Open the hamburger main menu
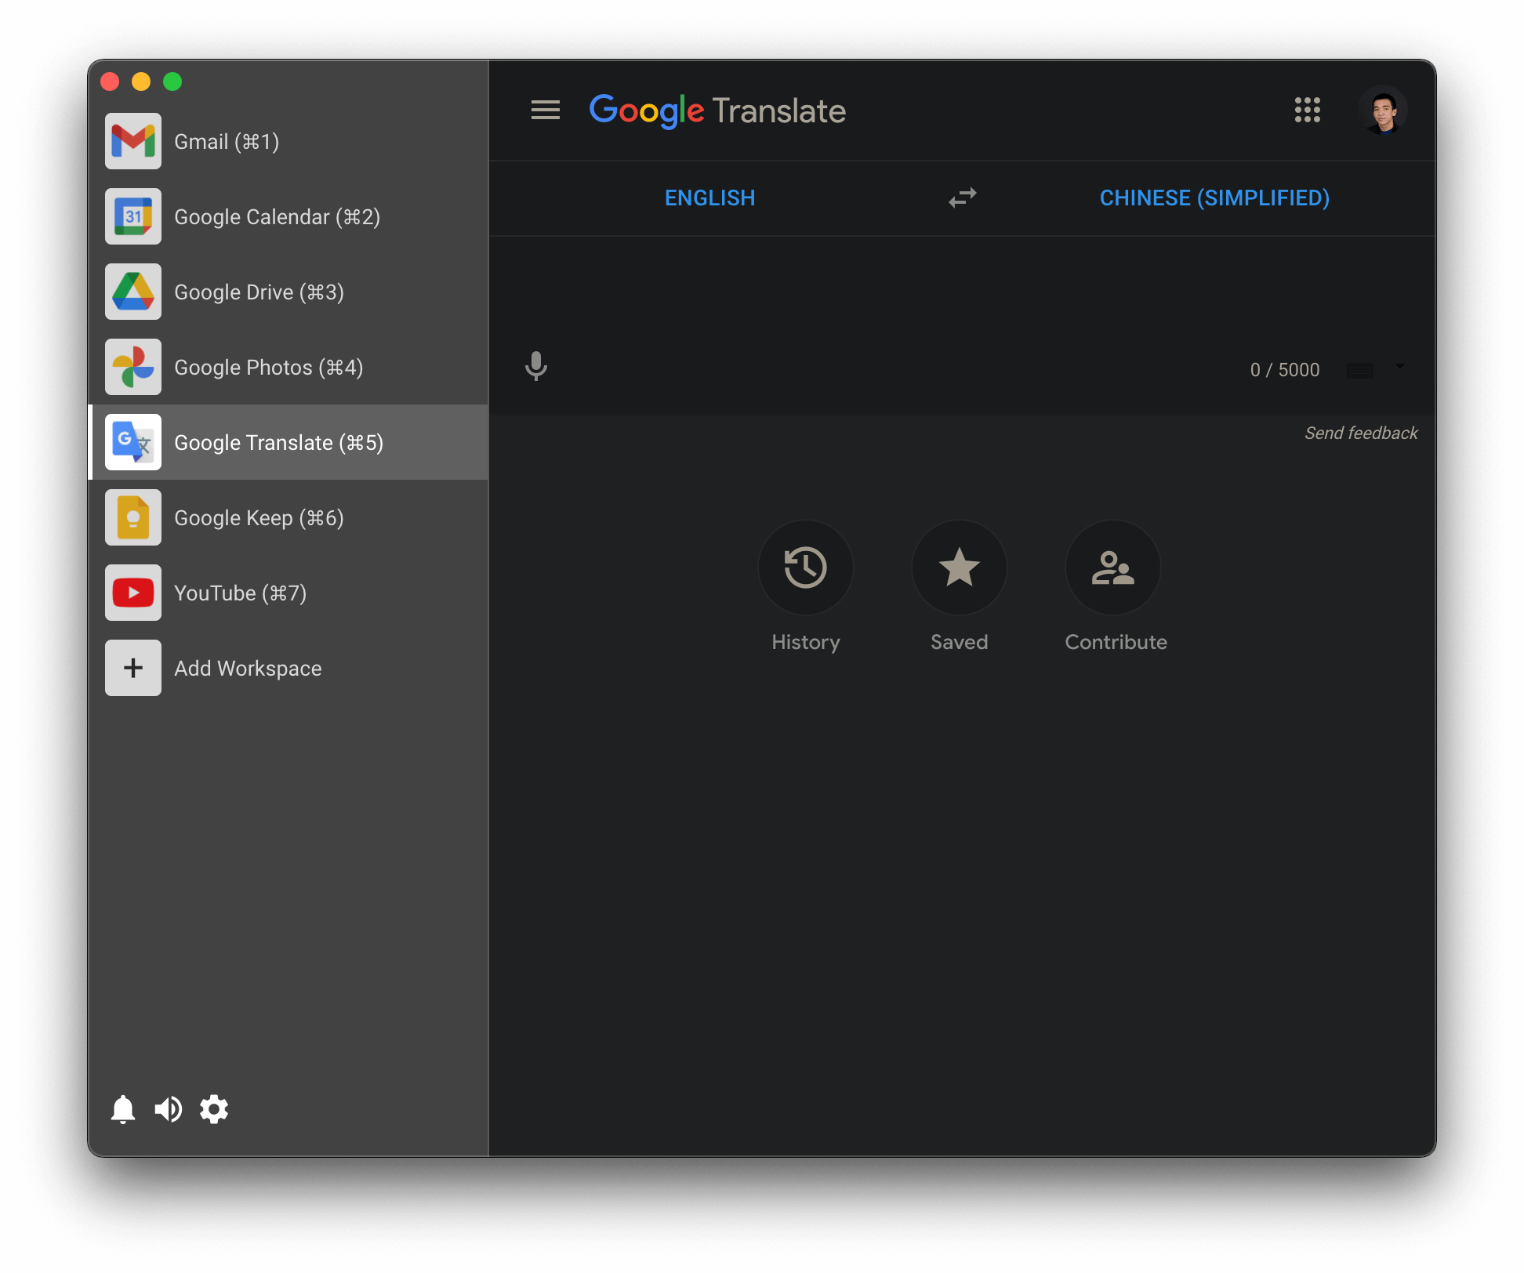1524x1273 pixels. (546, 111)
